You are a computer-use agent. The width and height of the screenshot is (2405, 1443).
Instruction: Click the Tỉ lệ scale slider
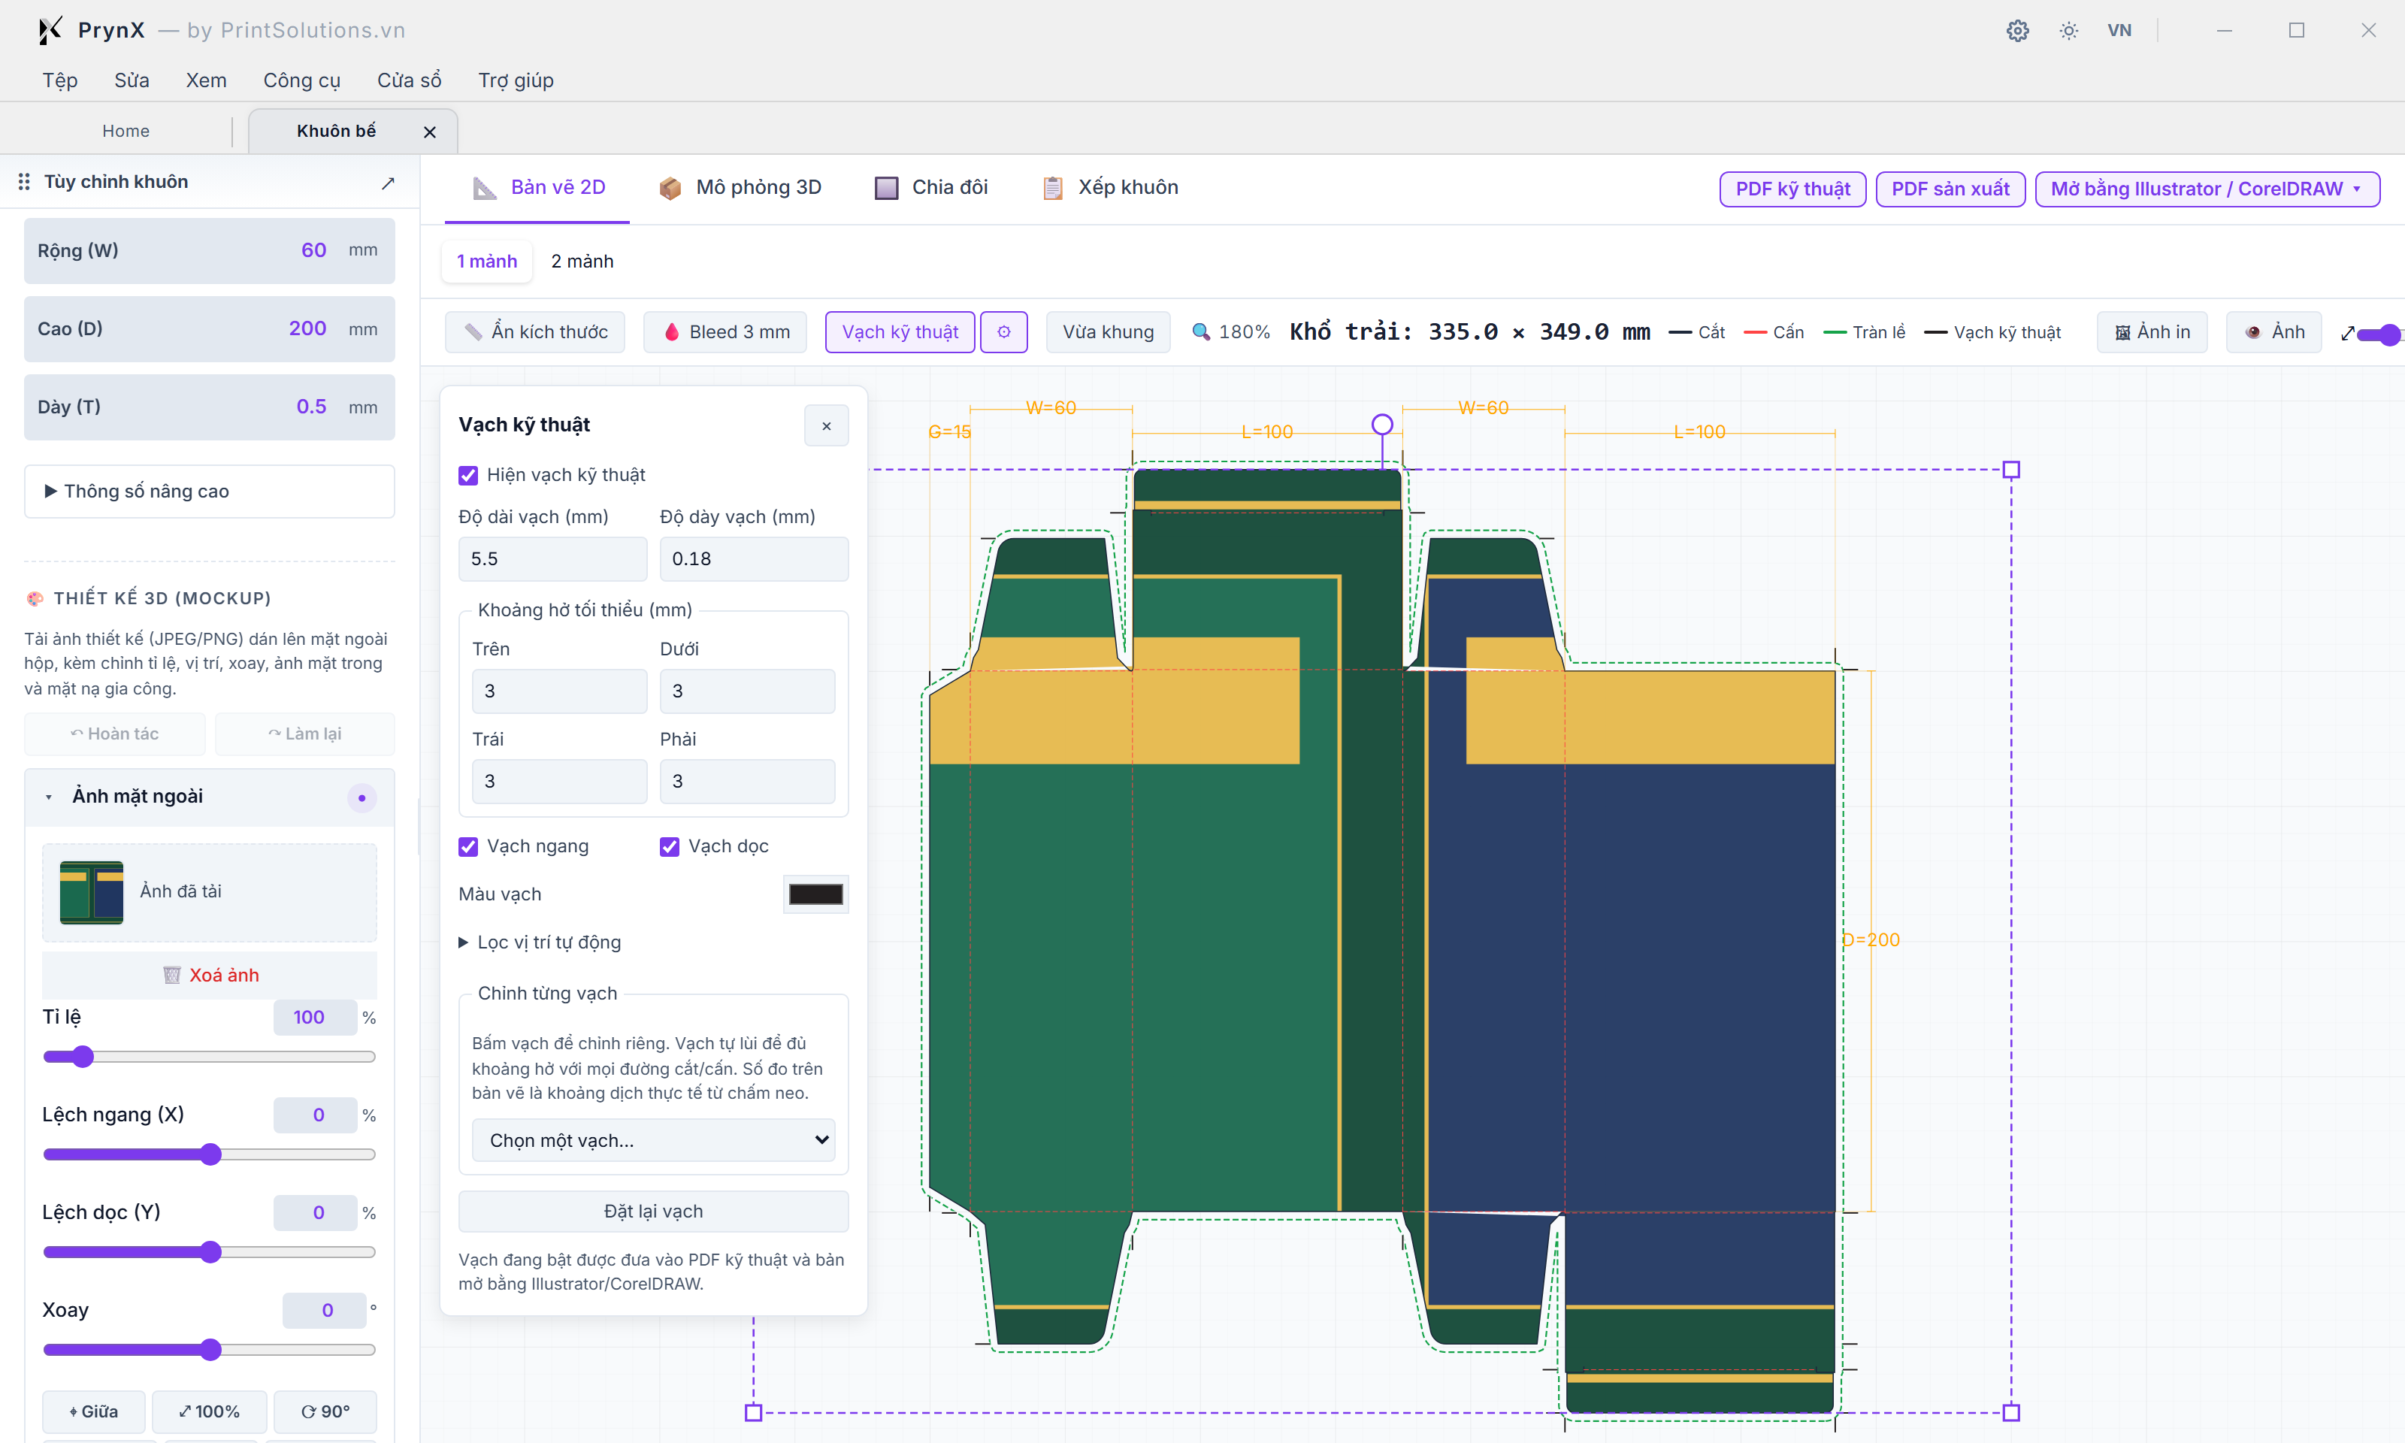click(x=209, y=1056)
